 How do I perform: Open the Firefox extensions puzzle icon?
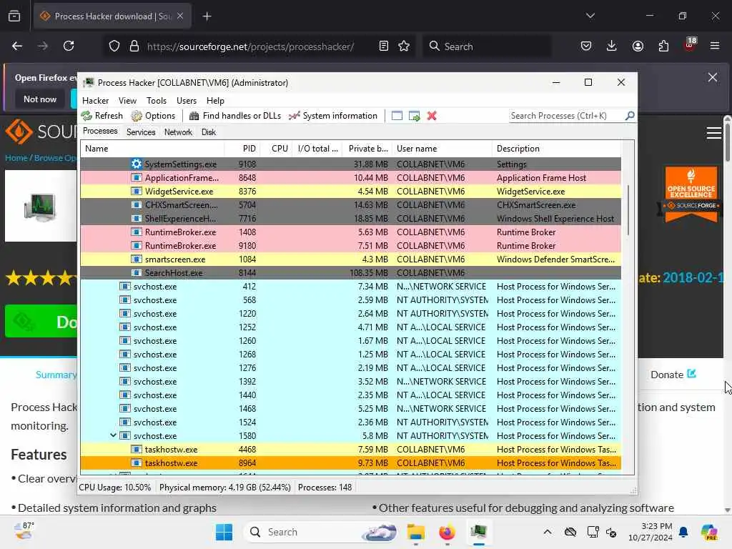point(663,46)
